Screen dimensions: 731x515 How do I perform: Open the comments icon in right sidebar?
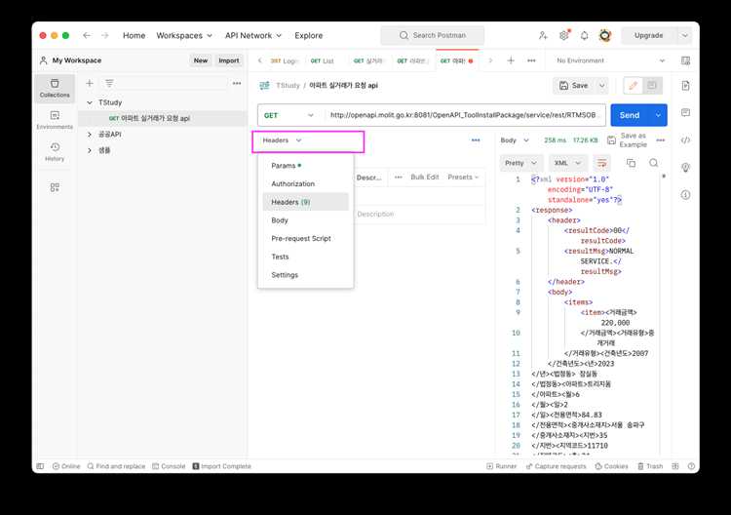coord(686,112)
